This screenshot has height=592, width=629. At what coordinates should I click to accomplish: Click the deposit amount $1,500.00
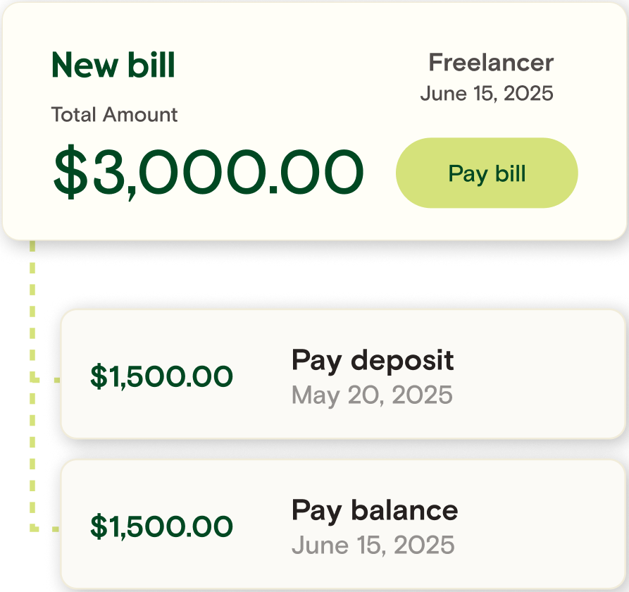click(x=161, y=376)
